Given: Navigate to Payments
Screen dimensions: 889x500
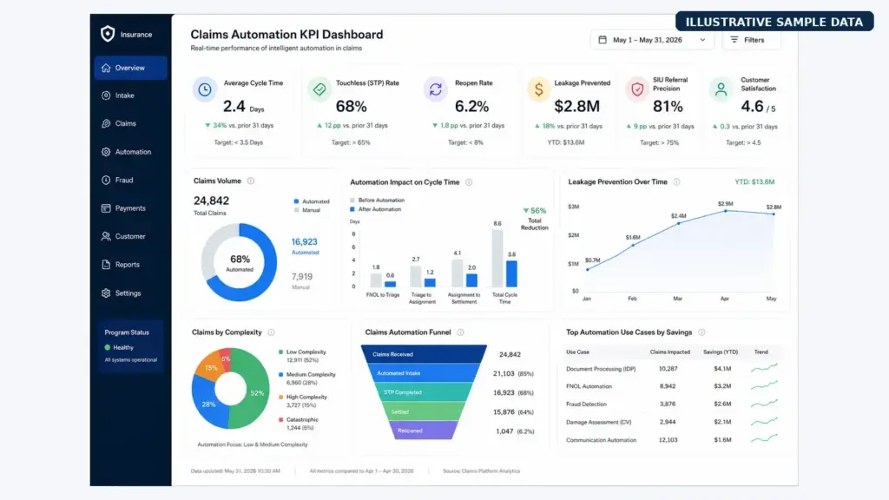Looking at the screenshot, I should pyautogui.click(x=130, y=208).
